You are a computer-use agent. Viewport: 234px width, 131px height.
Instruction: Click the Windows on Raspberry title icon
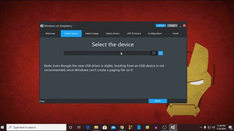42,26
